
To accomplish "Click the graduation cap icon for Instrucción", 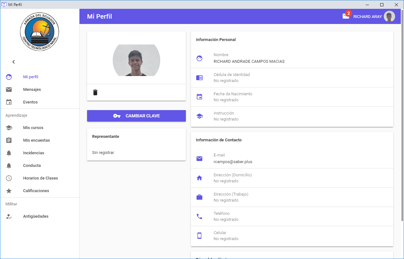I will click(199, 116).
